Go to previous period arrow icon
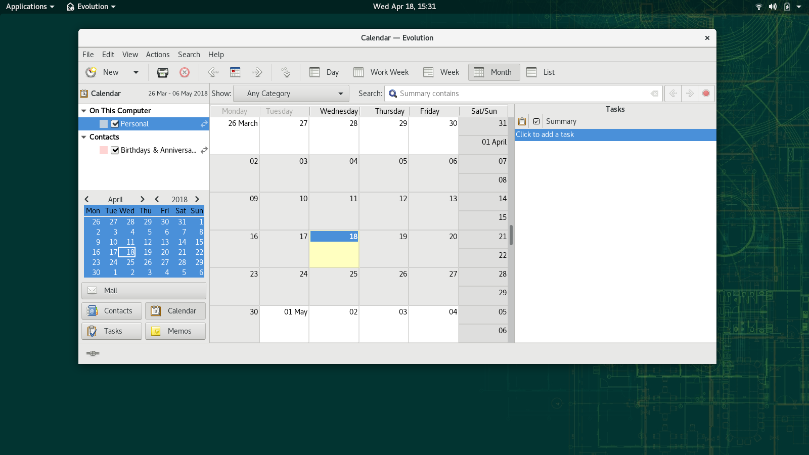The image size is (809, 455). [213, 72]
